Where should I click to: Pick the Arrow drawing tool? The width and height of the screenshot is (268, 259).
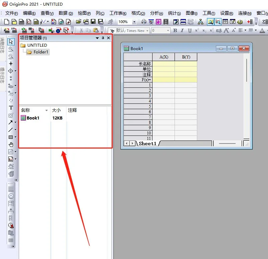[x=11, y=122]
